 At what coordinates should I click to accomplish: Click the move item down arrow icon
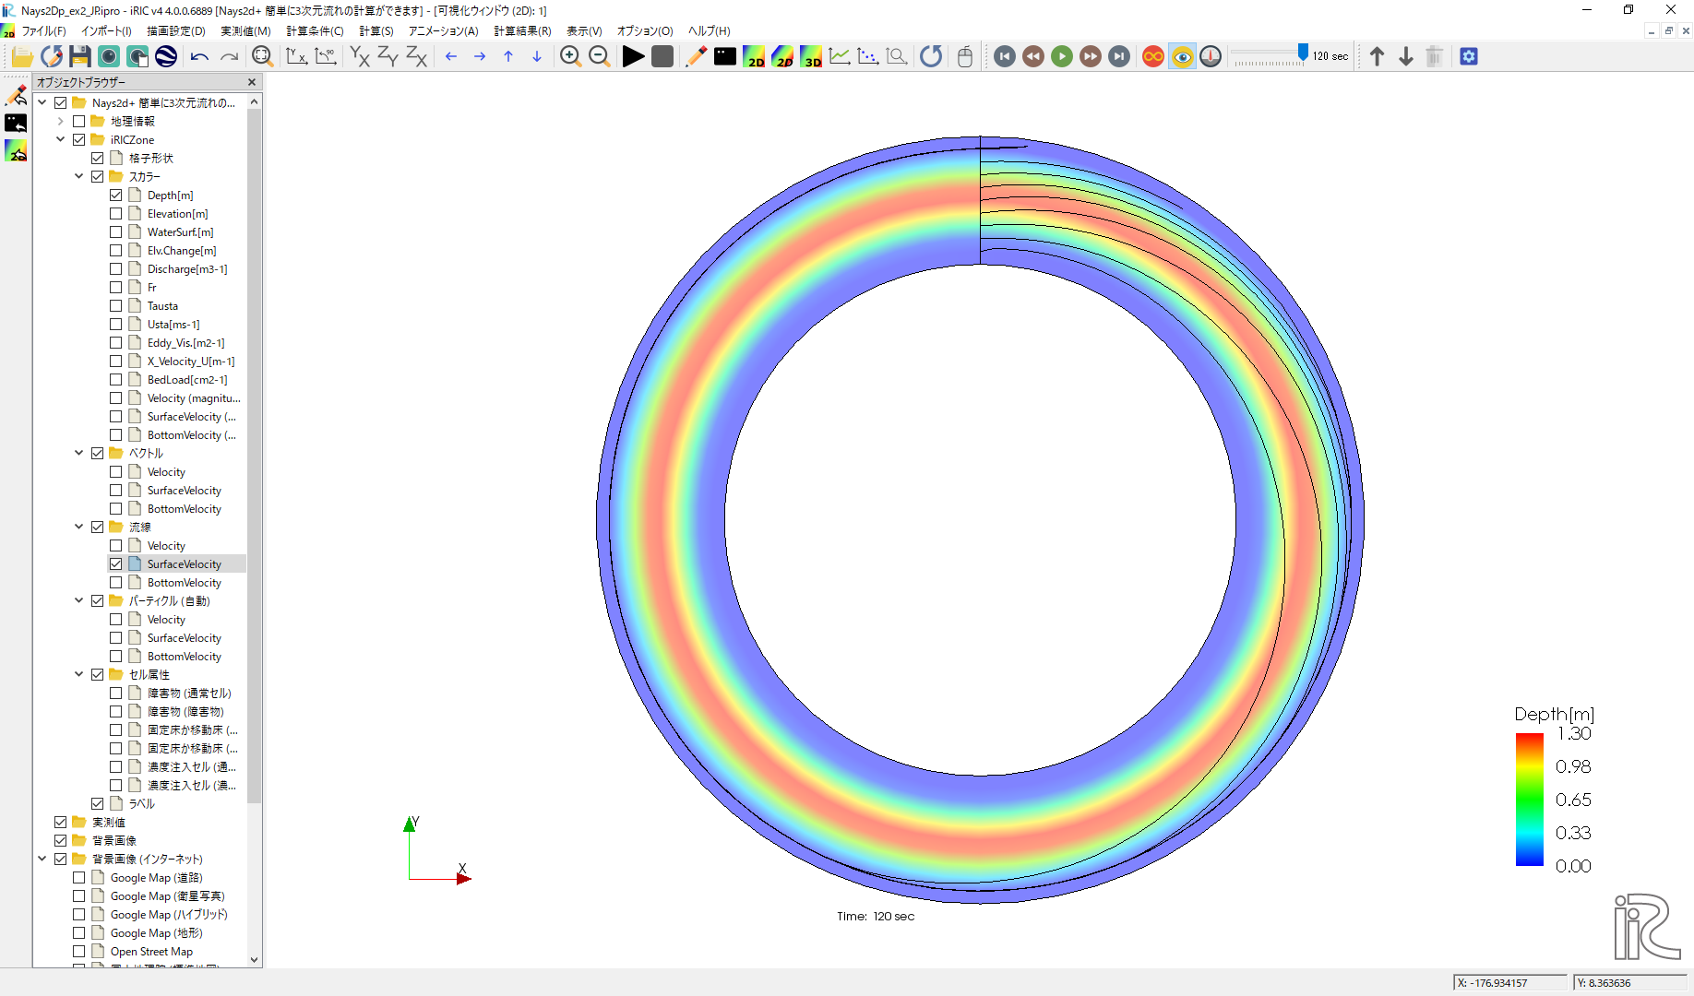pos(1406,57)
